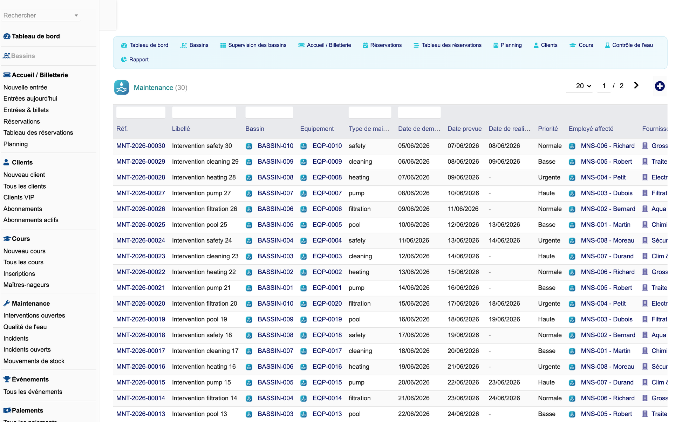This screenshot has height=422, width=682.
Task: Open EQP-0015 equipment link
Action: (327, 382)
